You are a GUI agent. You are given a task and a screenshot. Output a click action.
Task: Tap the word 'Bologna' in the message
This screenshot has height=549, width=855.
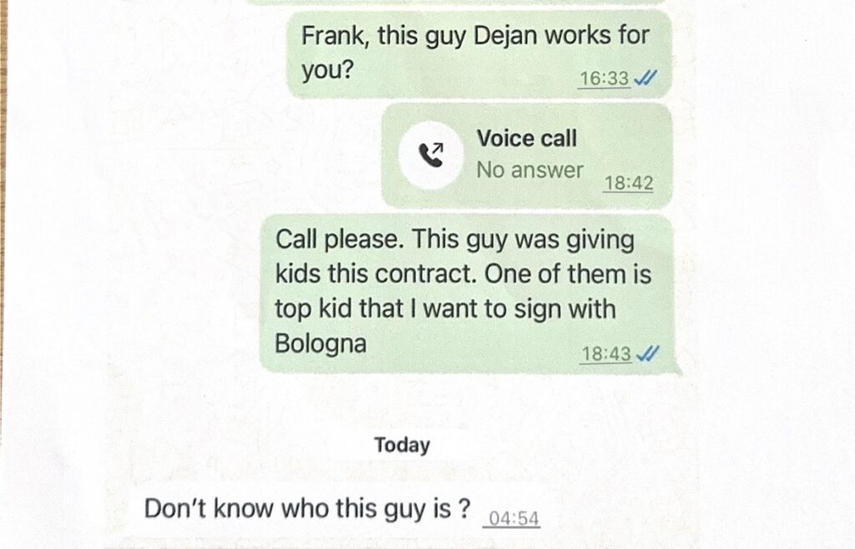pos(320,345)
